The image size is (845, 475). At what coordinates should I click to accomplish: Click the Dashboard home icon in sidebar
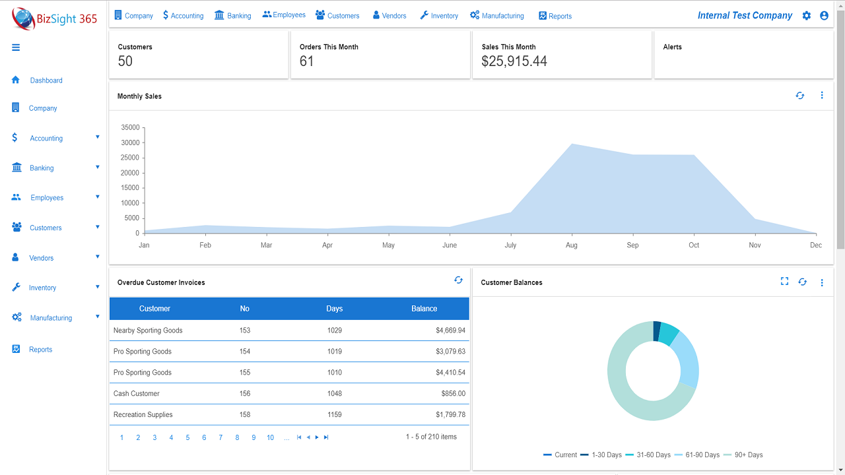coord(16,80)
